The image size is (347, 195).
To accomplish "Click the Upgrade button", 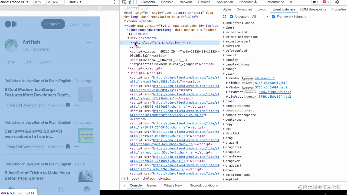I will [53, 24].
